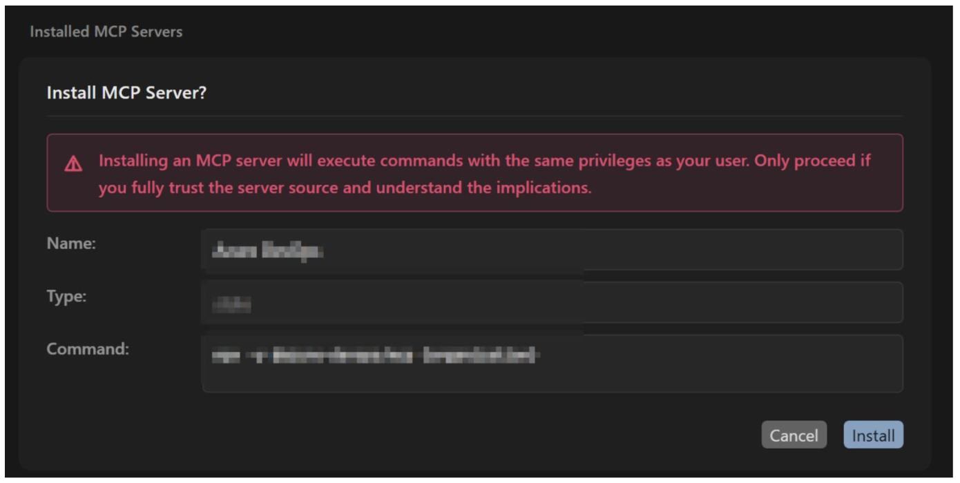Click the red warning triangle icon
The width and height of the screenshot is (960, 483).
point(73,164)
